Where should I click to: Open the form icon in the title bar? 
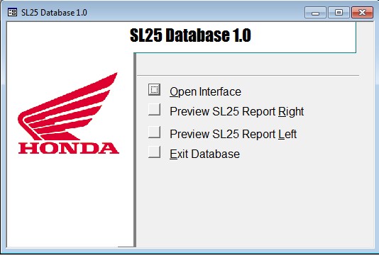12,12
